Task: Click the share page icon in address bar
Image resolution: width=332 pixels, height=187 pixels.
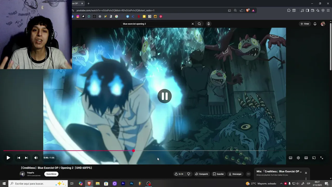Action: 241,10
